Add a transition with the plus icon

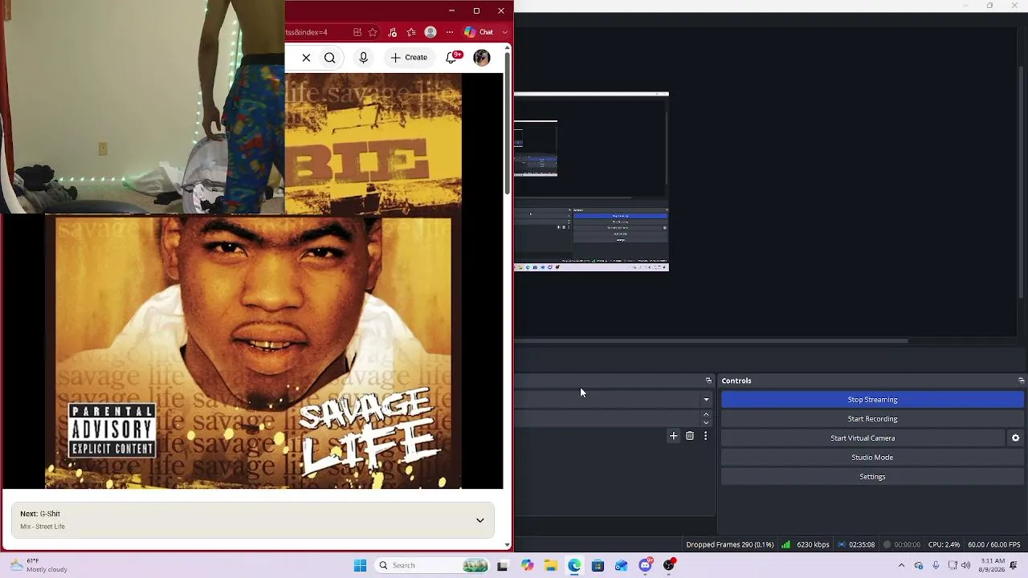click(674, 436)
